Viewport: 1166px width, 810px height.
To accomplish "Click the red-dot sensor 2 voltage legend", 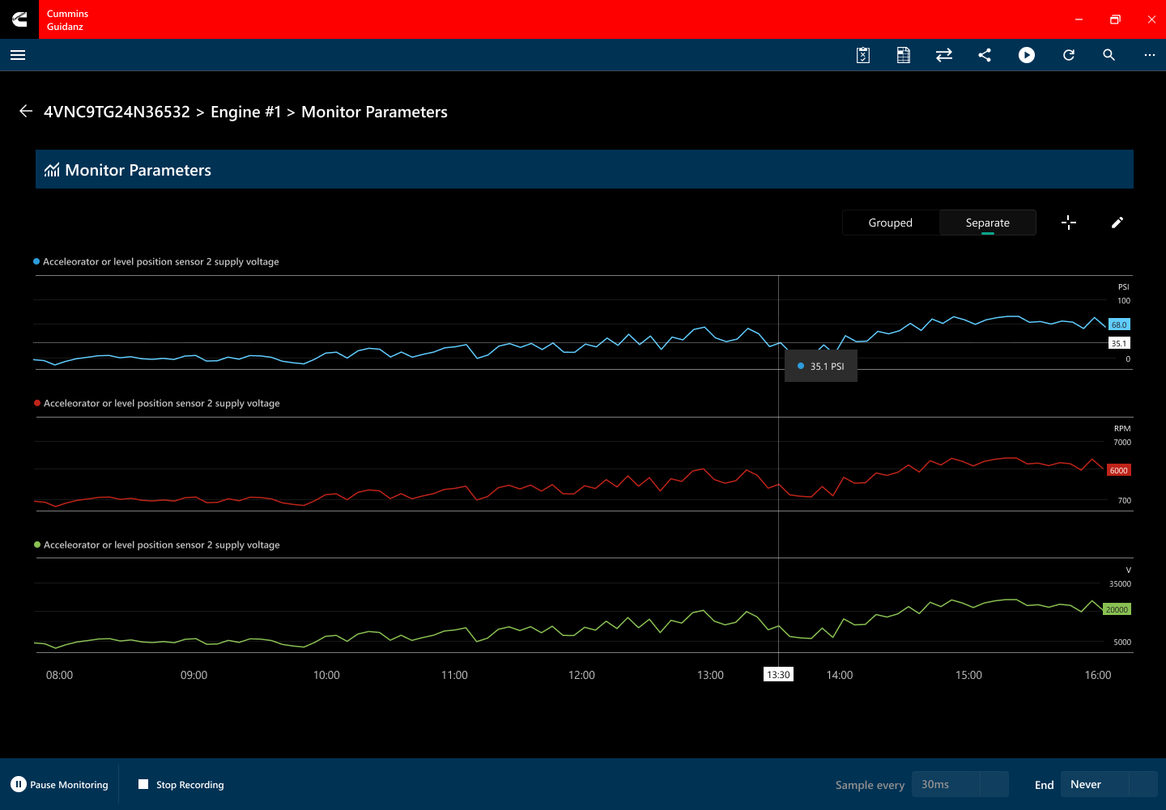I will point(157,403).
